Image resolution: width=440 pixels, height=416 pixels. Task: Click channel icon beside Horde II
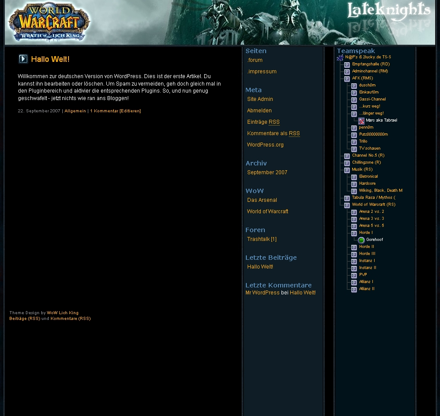354,247
